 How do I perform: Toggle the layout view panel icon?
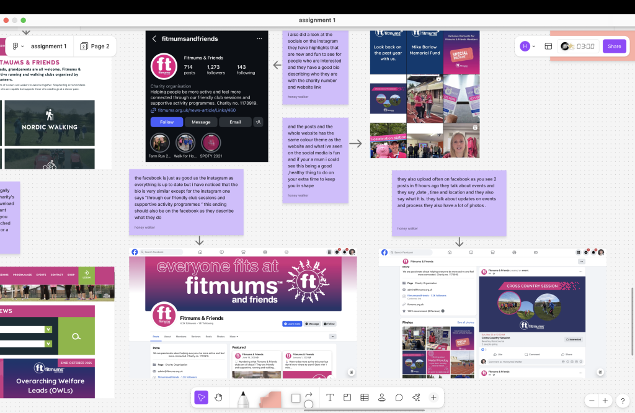pos(548,46)
